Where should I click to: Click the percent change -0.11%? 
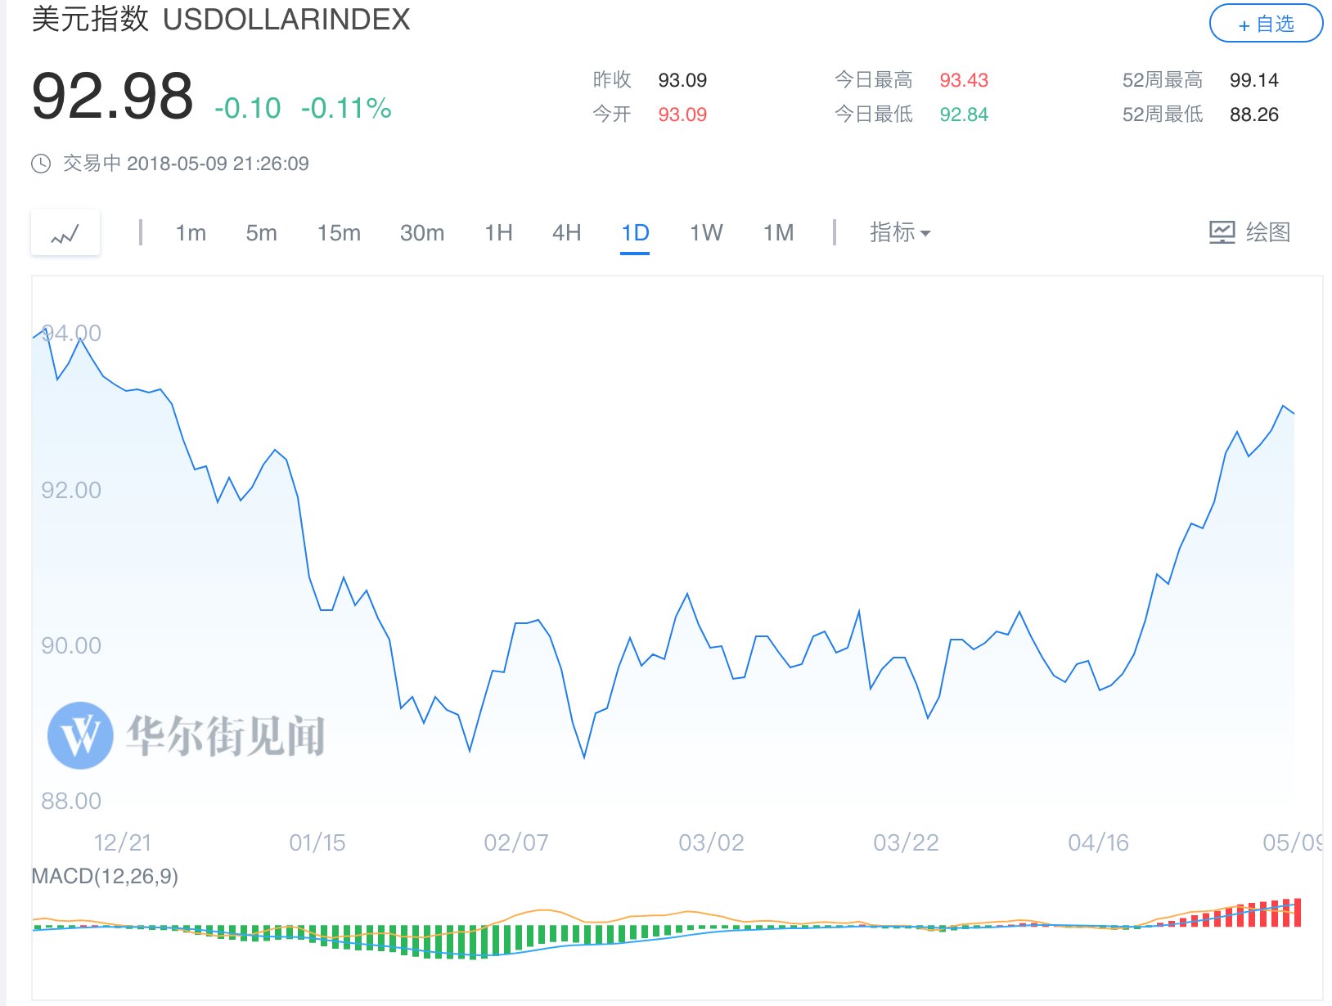coord(346,108)
